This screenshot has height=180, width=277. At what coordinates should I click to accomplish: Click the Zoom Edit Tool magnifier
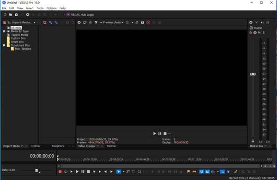139,172
